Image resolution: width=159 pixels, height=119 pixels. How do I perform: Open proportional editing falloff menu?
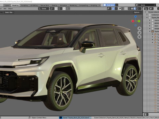click(68, 9)
